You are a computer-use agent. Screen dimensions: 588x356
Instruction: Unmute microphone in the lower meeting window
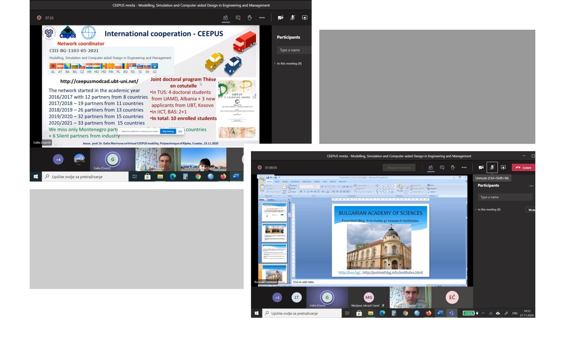click(x=492, y=168)
